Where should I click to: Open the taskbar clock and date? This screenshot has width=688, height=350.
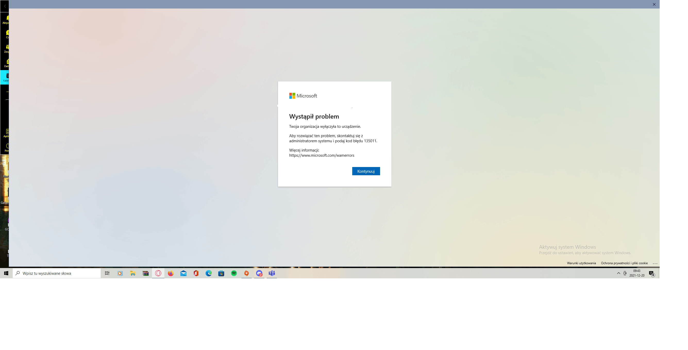point(637,273)
